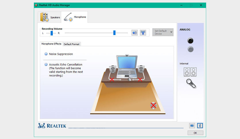Click the laptop in the room illustration
This screenshot has width=240, height=139.
[x=127, y=66]
